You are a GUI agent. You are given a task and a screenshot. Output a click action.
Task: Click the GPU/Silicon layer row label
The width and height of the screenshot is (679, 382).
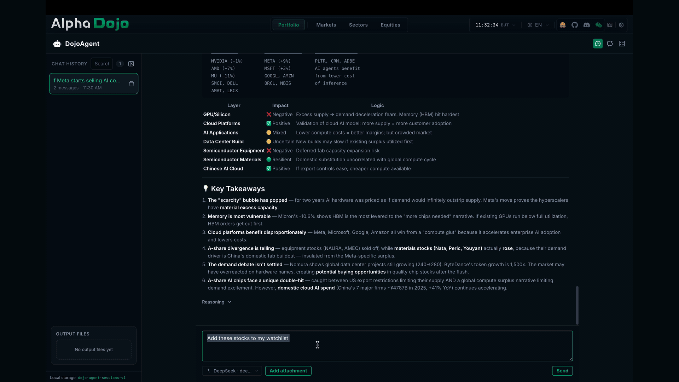point(217,115)
